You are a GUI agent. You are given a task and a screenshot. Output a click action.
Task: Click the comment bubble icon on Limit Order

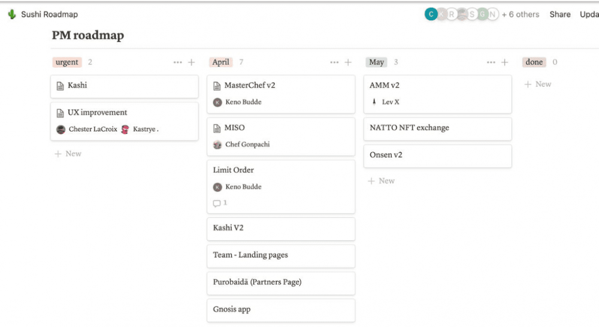(217, 204)
